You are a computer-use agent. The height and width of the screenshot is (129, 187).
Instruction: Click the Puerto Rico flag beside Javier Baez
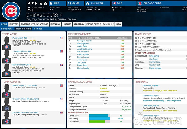coord(61,112)
